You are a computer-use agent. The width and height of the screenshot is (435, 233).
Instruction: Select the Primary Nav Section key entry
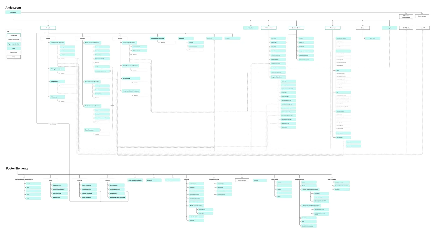[x=14, y=40]
